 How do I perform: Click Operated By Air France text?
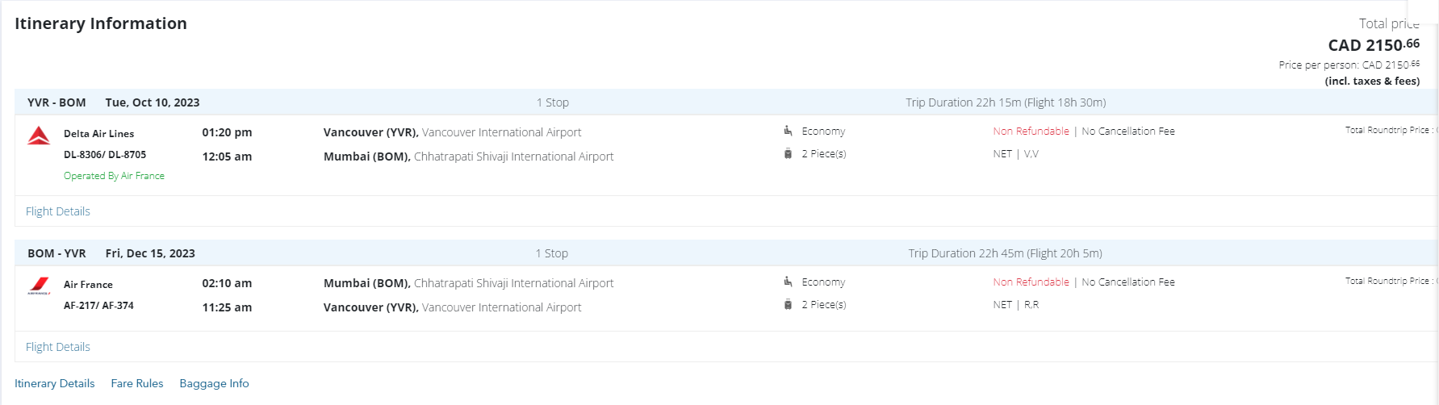click(114, 176)
